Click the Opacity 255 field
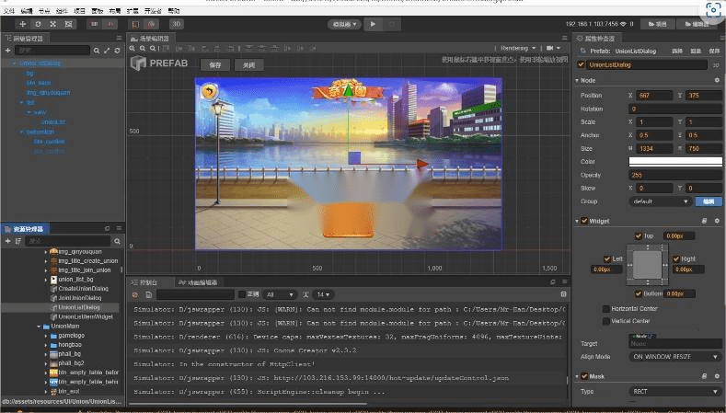This screenshot has height=413, width=726. point(675,175)
